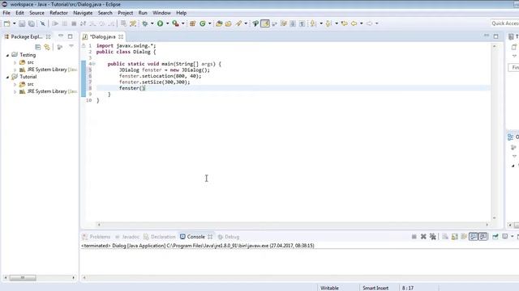The height and width of the screenshot is (291, 519).
Task: Click the Next Annotation toolbar icon
Action: coord(313,23)
